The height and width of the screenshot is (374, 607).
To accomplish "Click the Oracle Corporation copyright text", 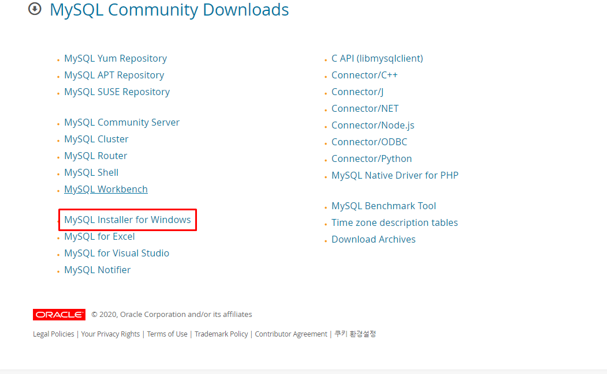I will [172, 315].
